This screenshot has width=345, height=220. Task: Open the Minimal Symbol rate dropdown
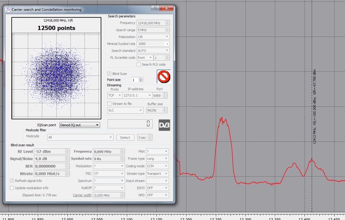click(x=153, y=44)
